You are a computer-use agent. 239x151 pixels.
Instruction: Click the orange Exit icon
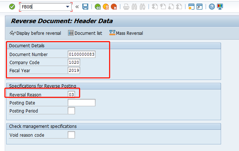click(106, 7)
